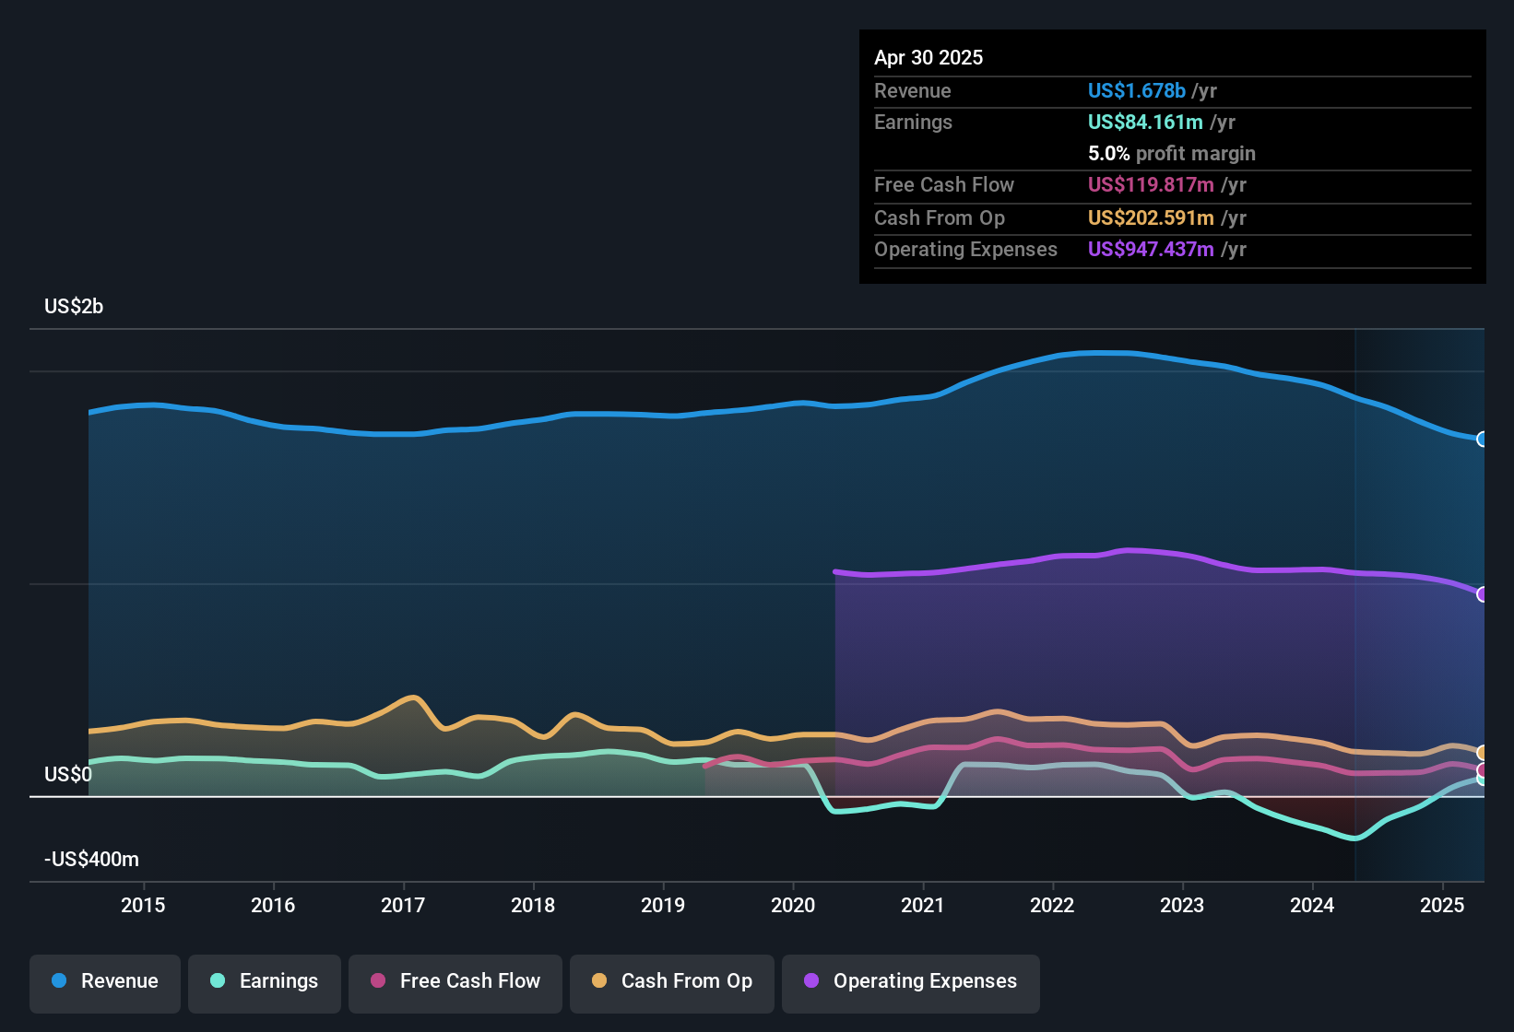Screen dimensions: 1514x1032
Task: Toggle the Revenue series visibility
Action: coord(104,981)
